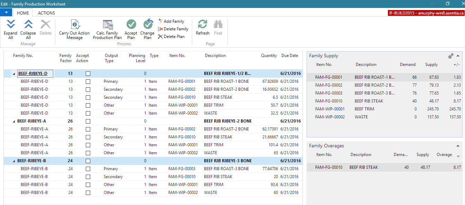Screen dimensions: 465x205
Task: Open Family Supply panel settings gear
Action: coord(450,56)
